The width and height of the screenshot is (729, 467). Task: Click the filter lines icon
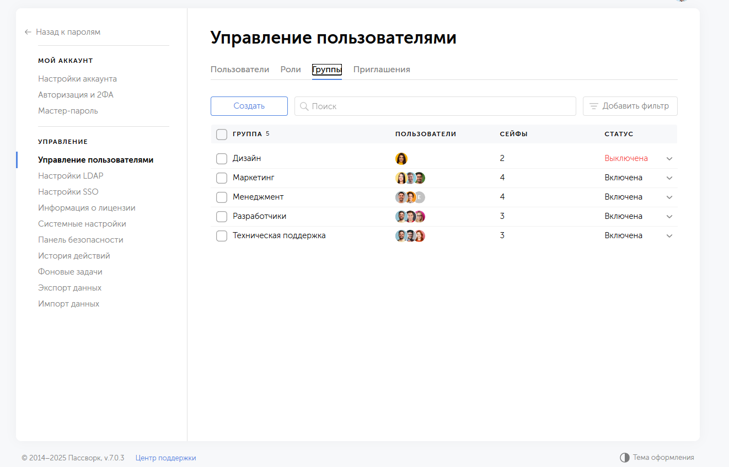[x=593, y=106]
